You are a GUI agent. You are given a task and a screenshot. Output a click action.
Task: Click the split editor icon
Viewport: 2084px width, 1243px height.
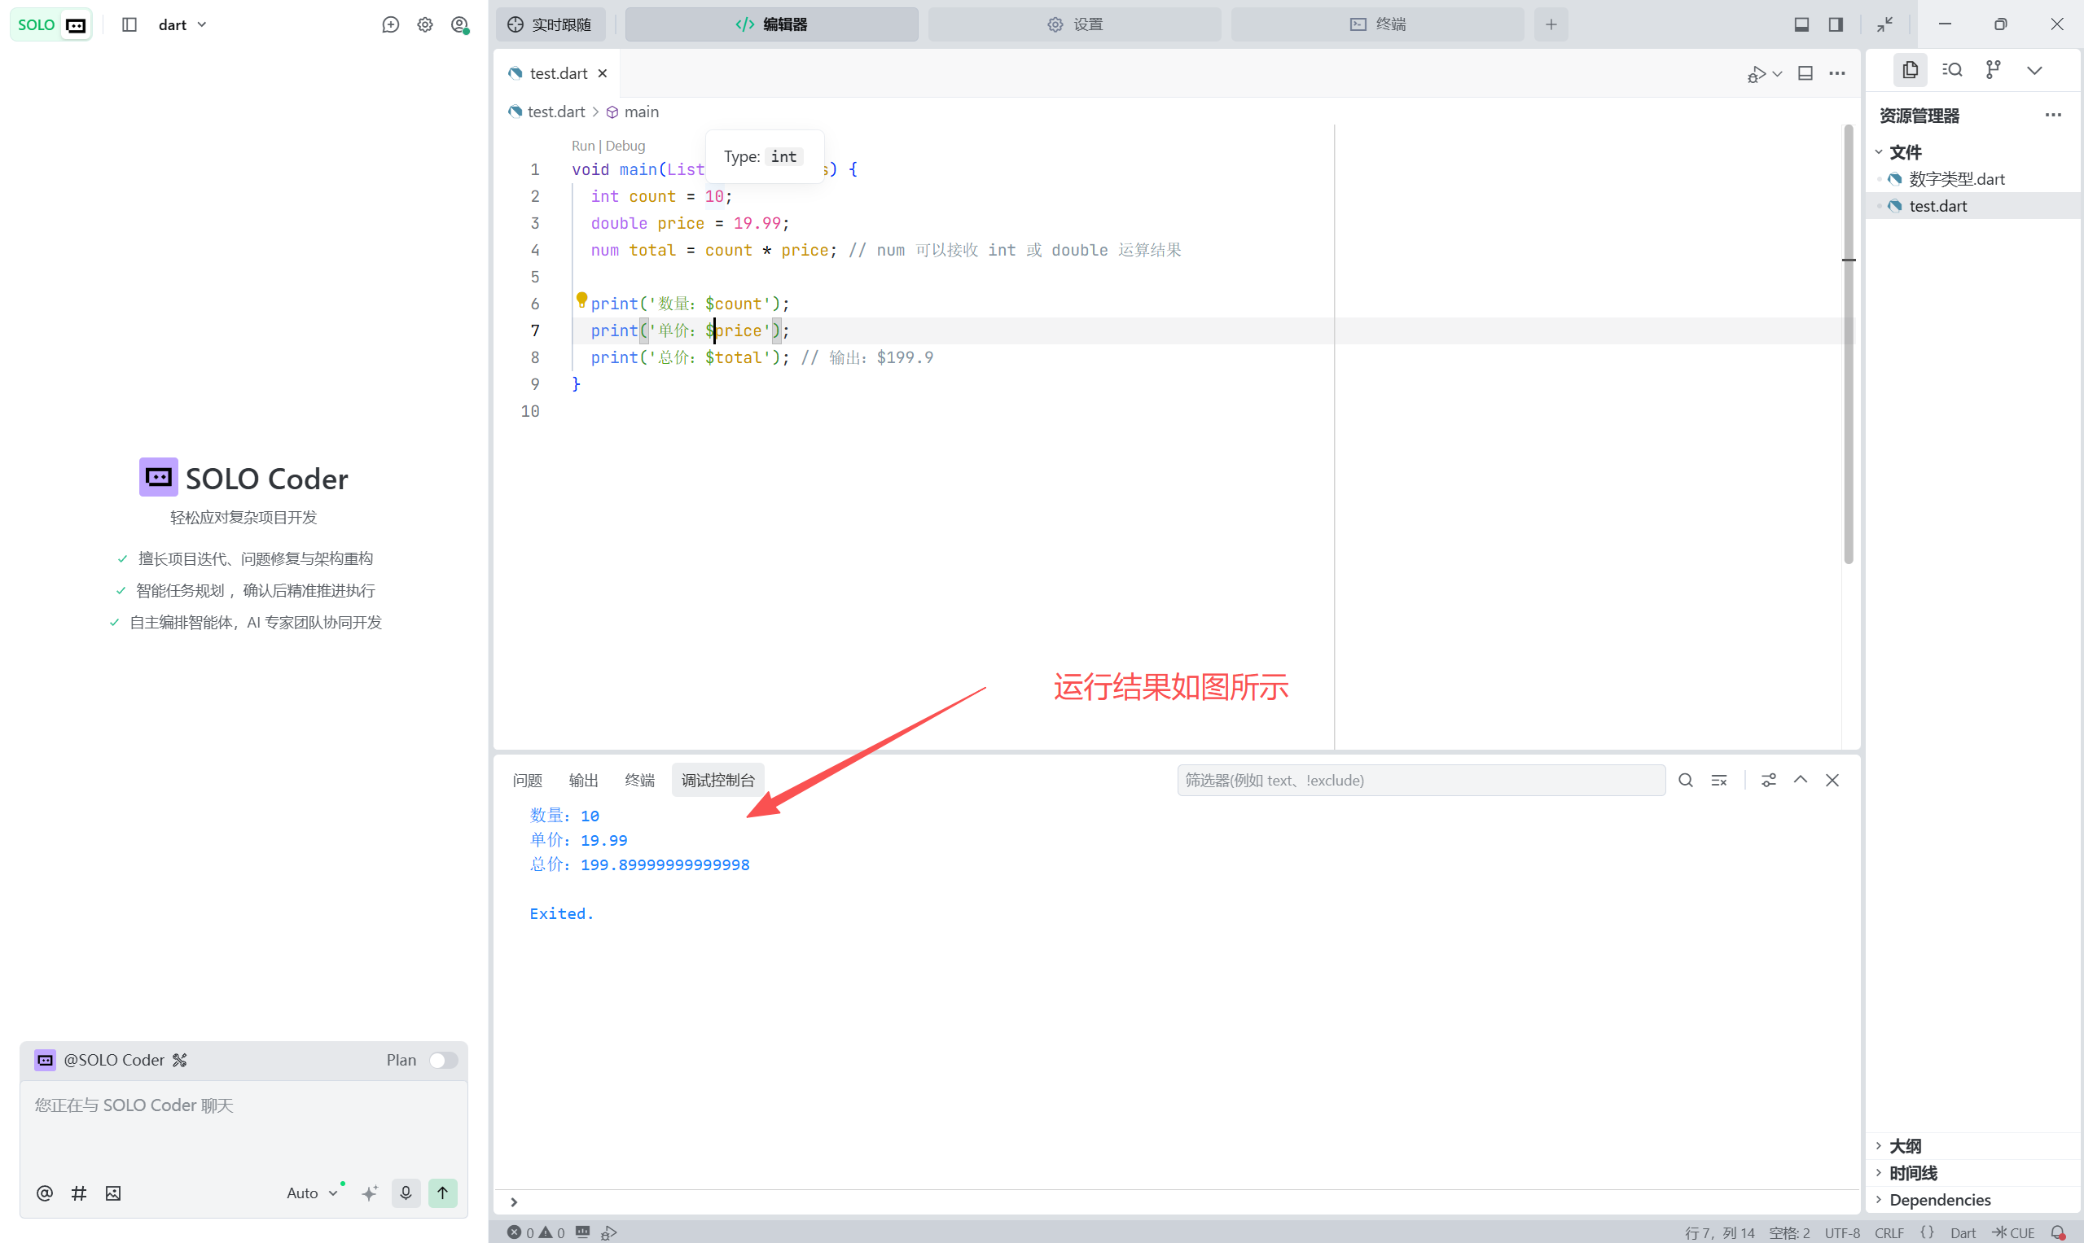tap(1805, 74)
